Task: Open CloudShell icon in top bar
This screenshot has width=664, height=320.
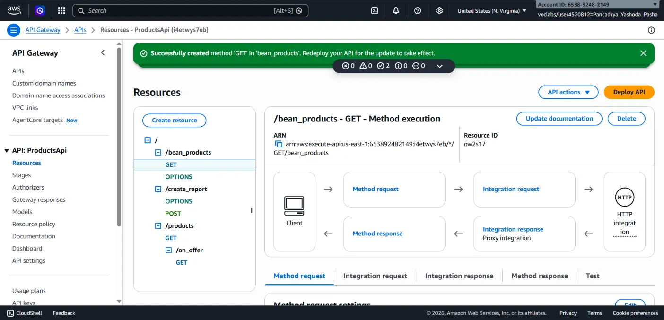Action: 375,10
